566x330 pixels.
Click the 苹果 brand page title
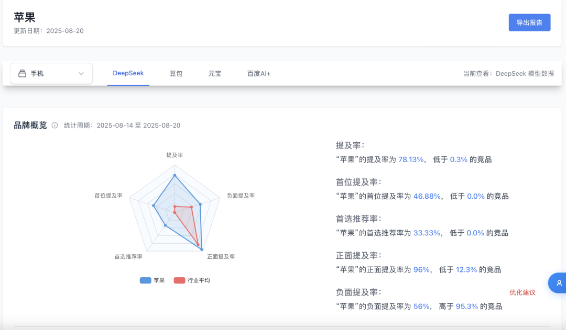25,17
